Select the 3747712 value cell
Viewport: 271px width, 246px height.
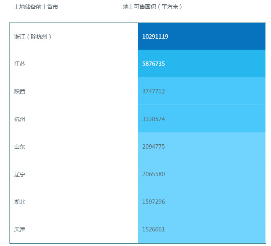click(154, 91)
